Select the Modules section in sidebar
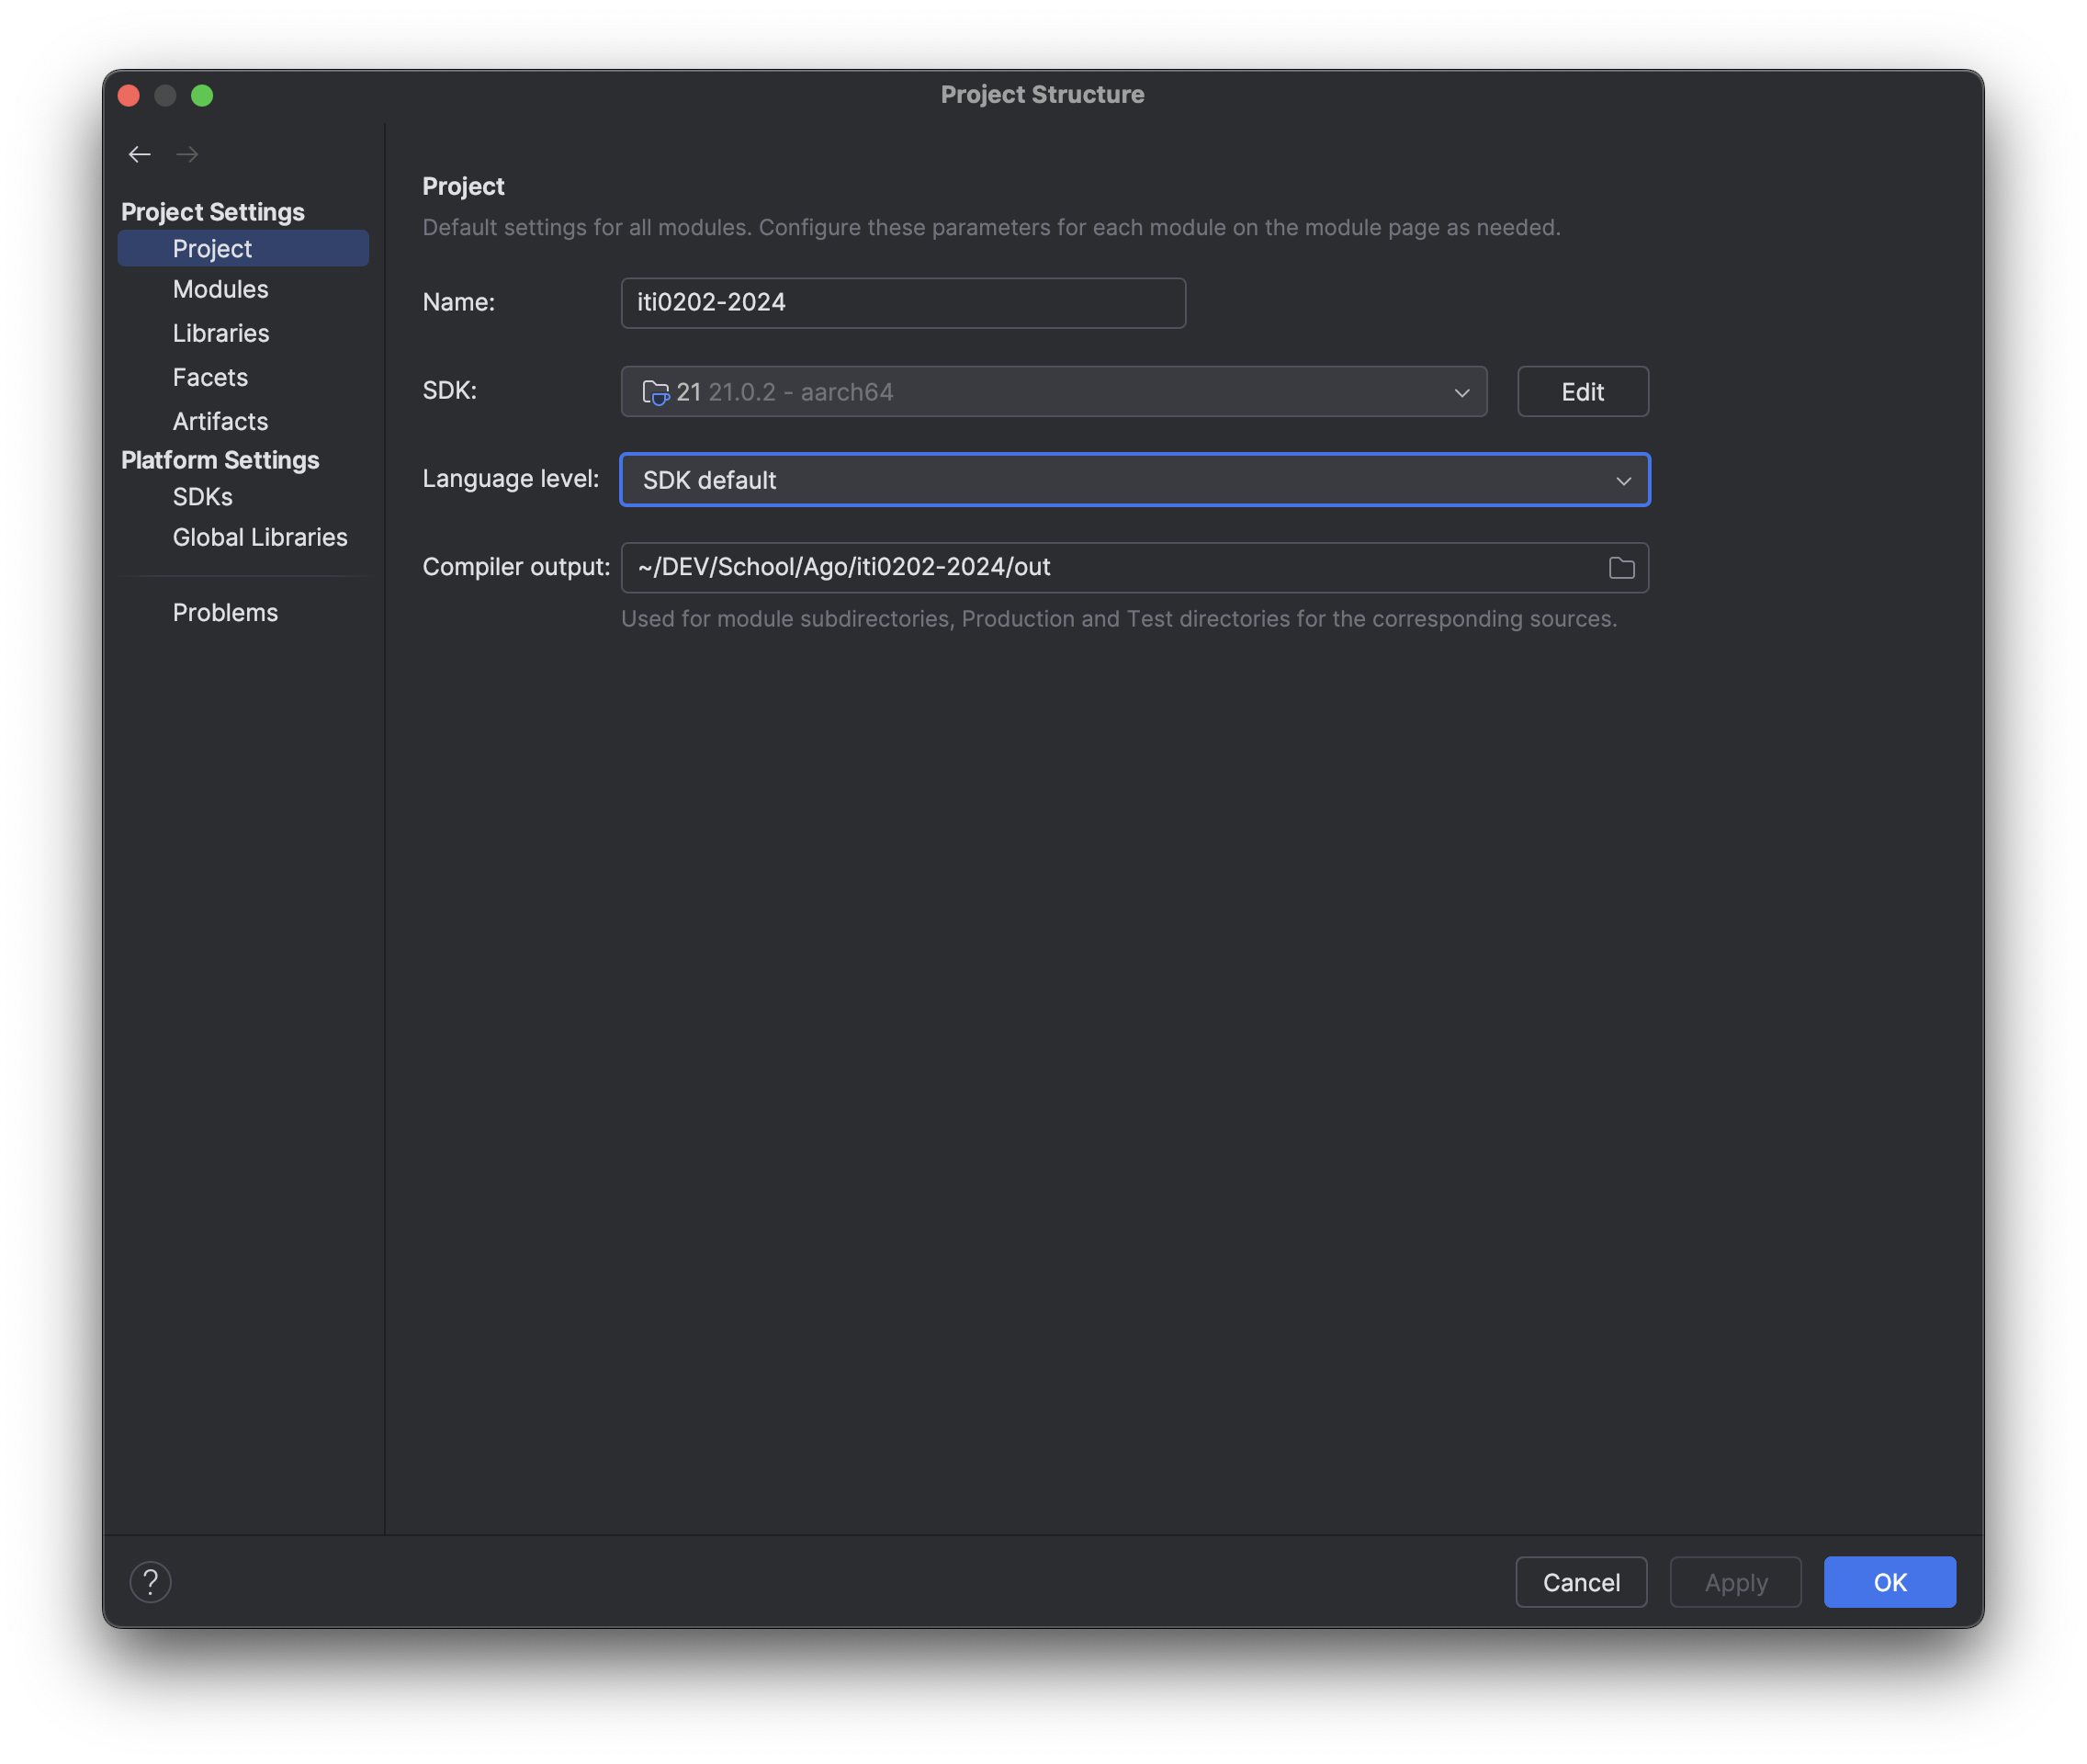This screenshot has height=1764, width=2087. (220, 288)
